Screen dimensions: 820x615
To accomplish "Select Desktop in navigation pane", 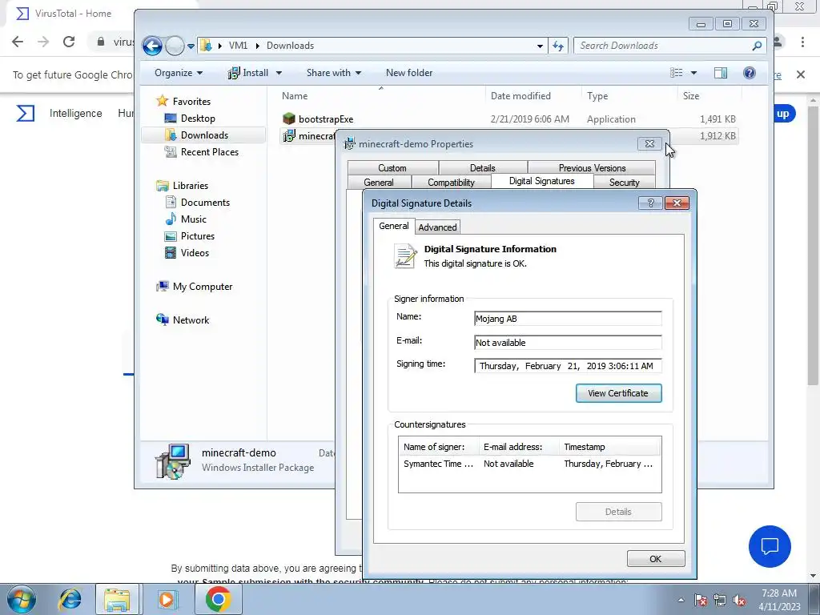I will click(x=198, y=119).
